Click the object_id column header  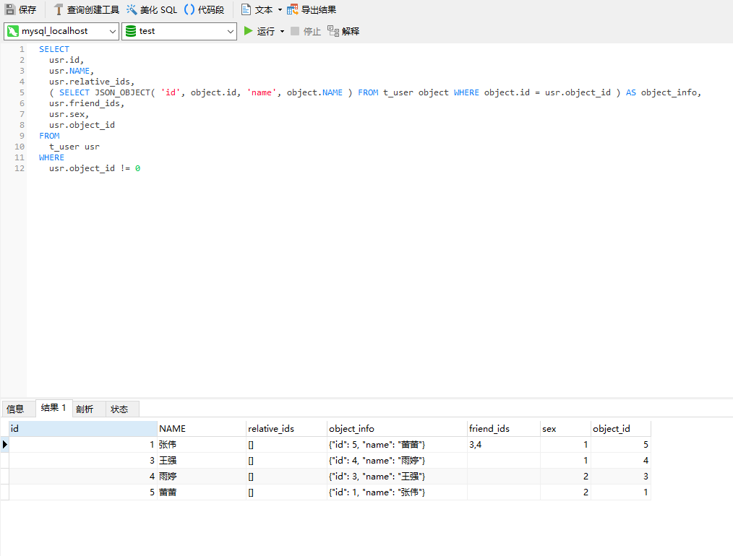(x=620, y=429)
